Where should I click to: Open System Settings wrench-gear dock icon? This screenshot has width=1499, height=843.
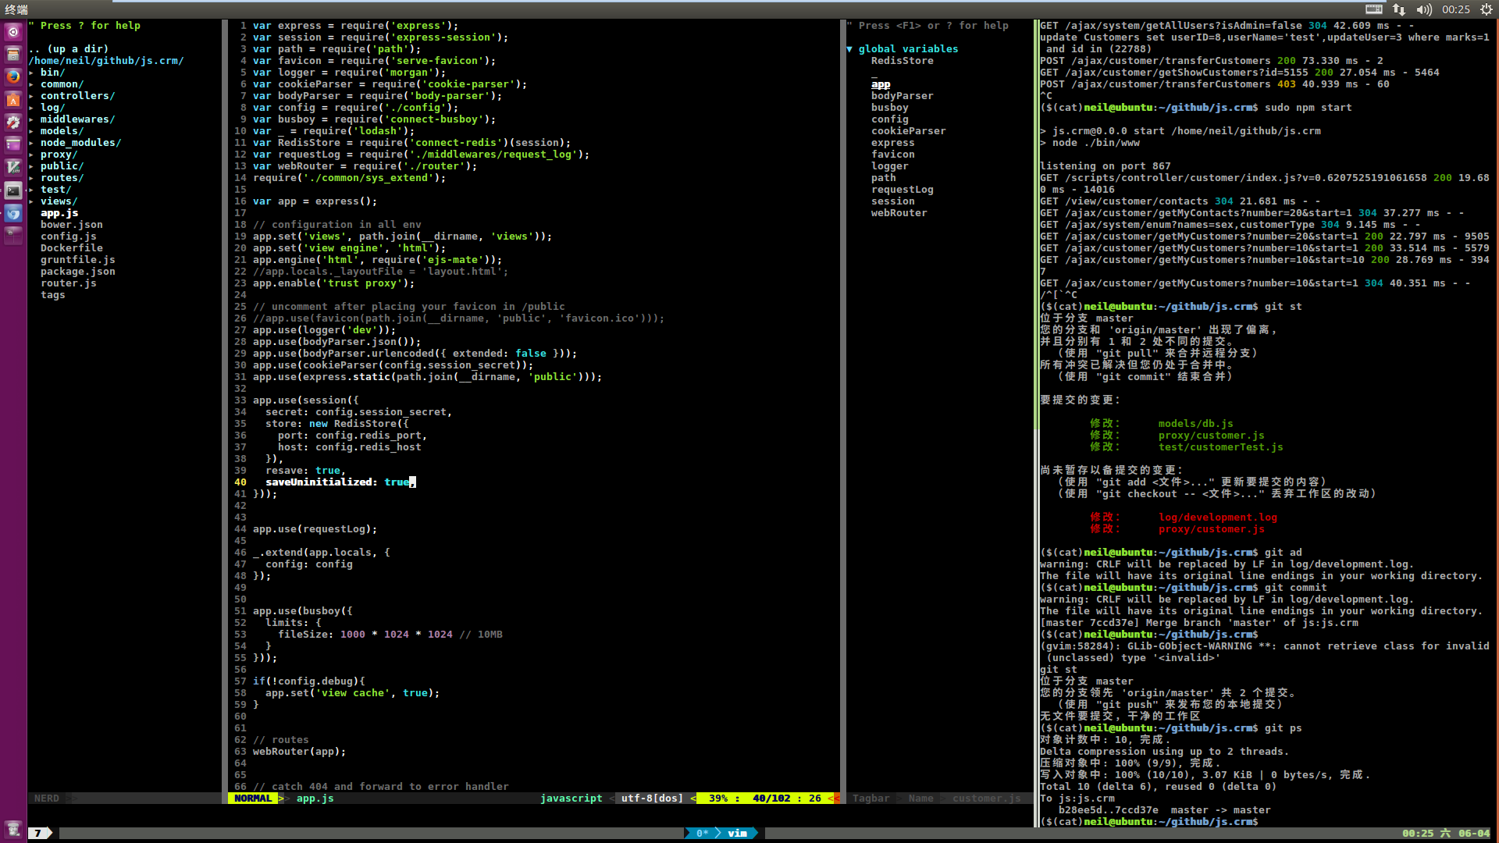tap(13, 122)
